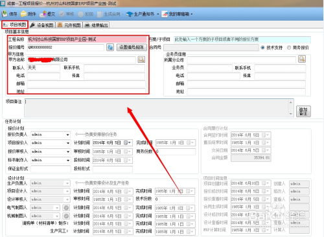Click the 所属分公司 input field
Image resolution: width=324 pixels, height=237 pixels.
241,60
